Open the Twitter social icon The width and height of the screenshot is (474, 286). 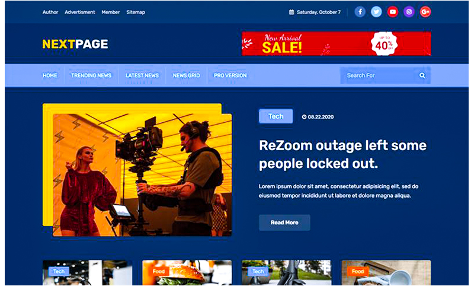(376, 12)
